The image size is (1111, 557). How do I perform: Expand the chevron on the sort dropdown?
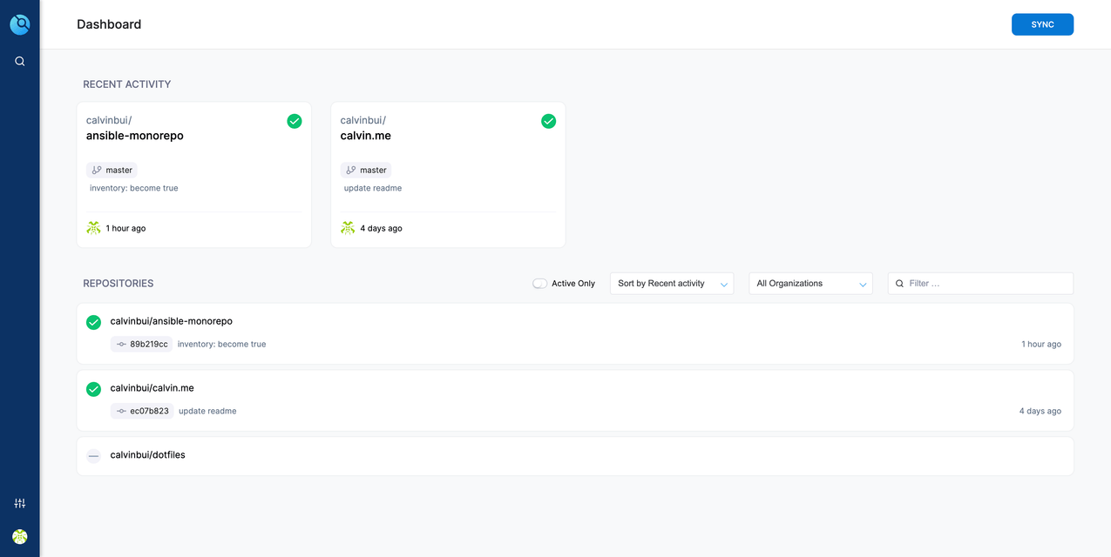tap(724, 284)
